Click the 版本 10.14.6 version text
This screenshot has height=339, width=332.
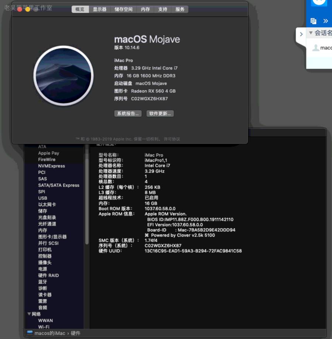[127, 48]
